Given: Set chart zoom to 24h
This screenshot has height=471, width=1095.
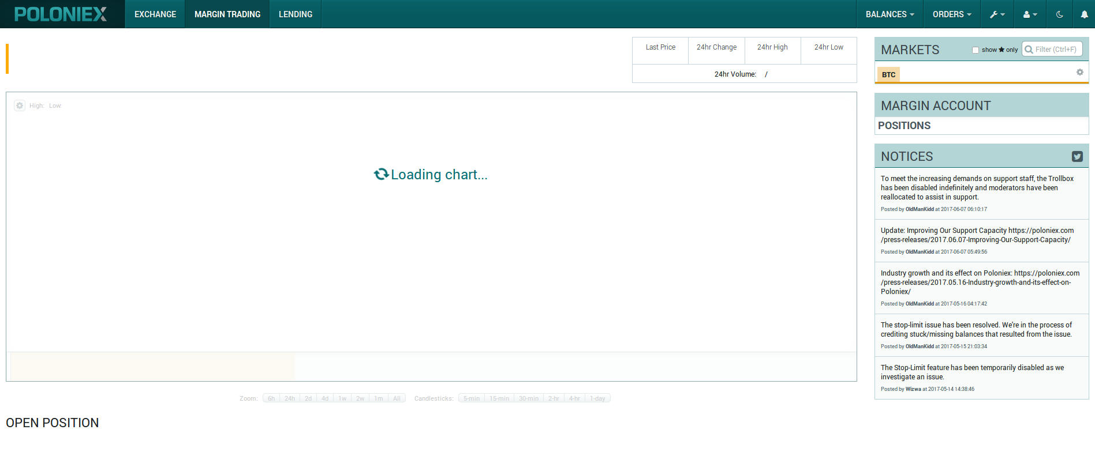Looking at the screenshot, I should pyautogui.click(x=290, y=398).
